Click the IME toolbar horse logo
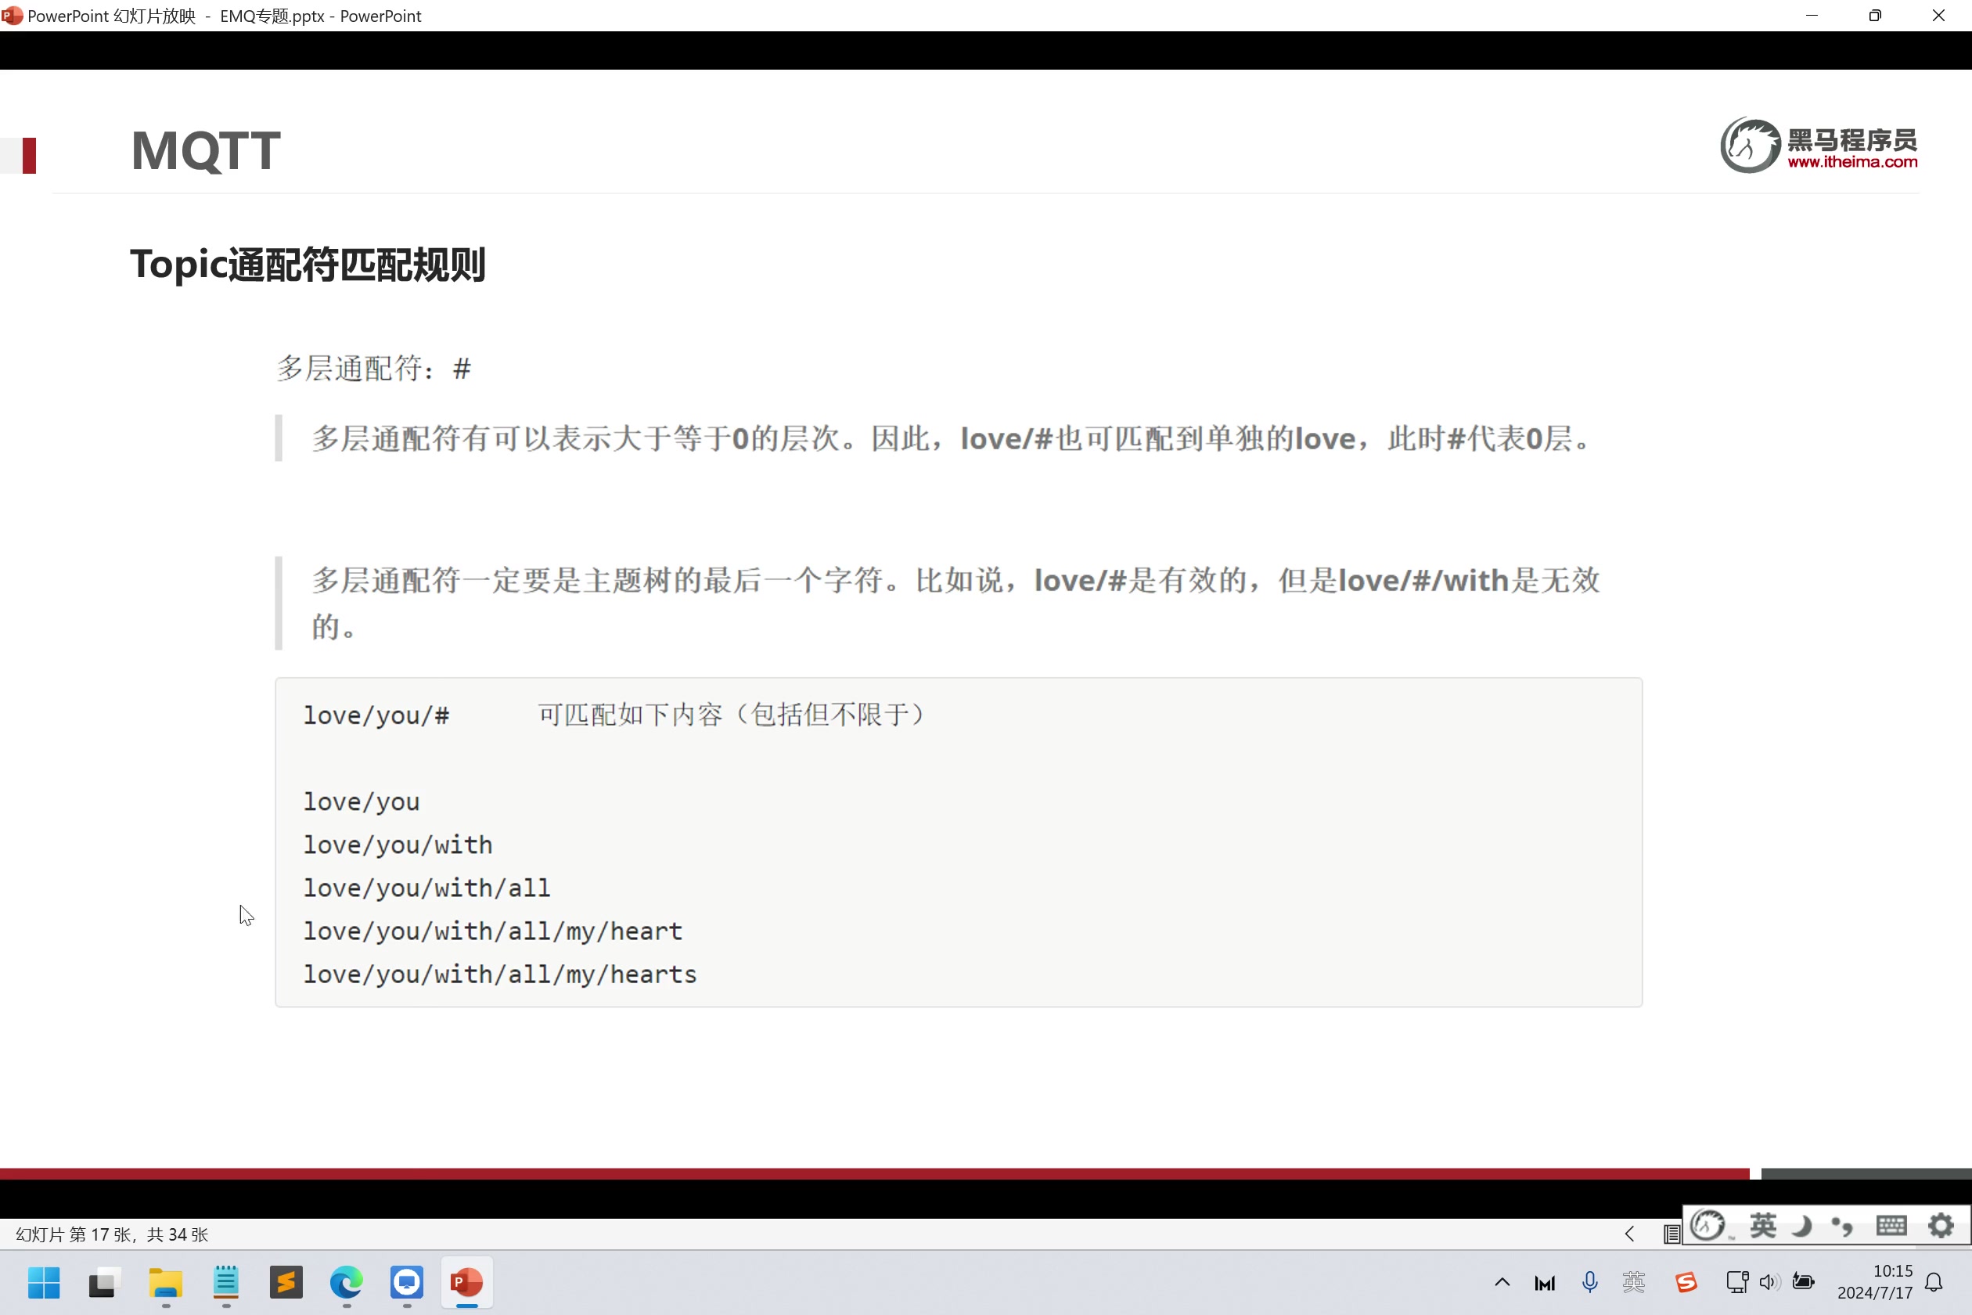Image resolution: width=1972 pixels, height=1315 pixels. [1708, 1226]
